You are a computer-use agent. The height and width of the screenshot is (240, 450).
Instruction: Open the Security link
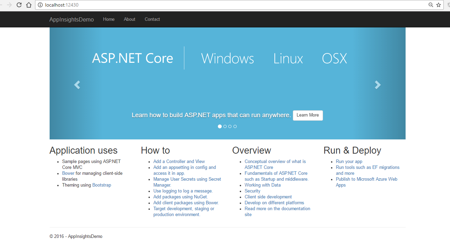click(252, 191)
